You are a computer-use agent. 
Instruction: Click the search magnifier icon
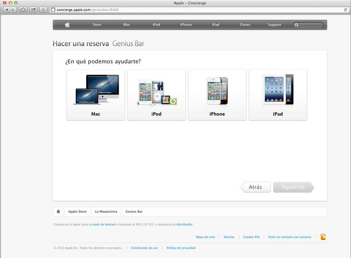coord(297,25)
